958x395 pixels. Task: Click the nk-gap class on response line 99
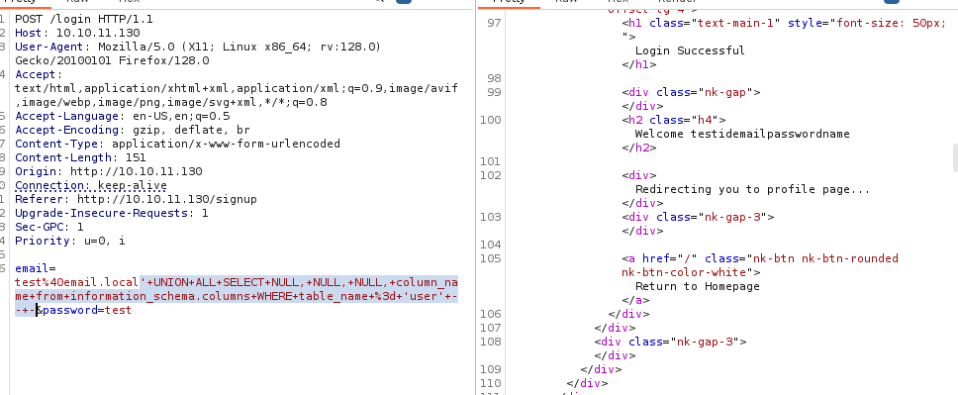725,92
